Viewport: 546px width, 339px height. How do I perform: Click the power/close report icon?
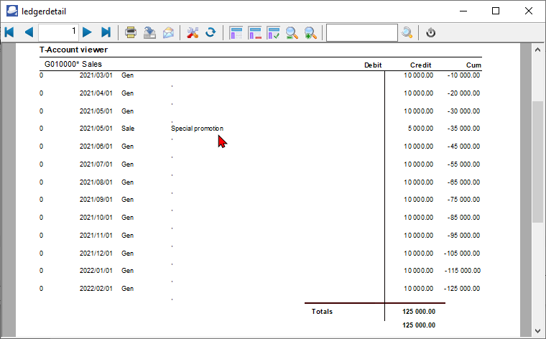tap(431, 32)
